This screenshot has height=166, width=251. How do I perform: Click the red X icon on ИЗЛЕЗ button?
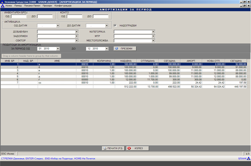coord(129,148)
